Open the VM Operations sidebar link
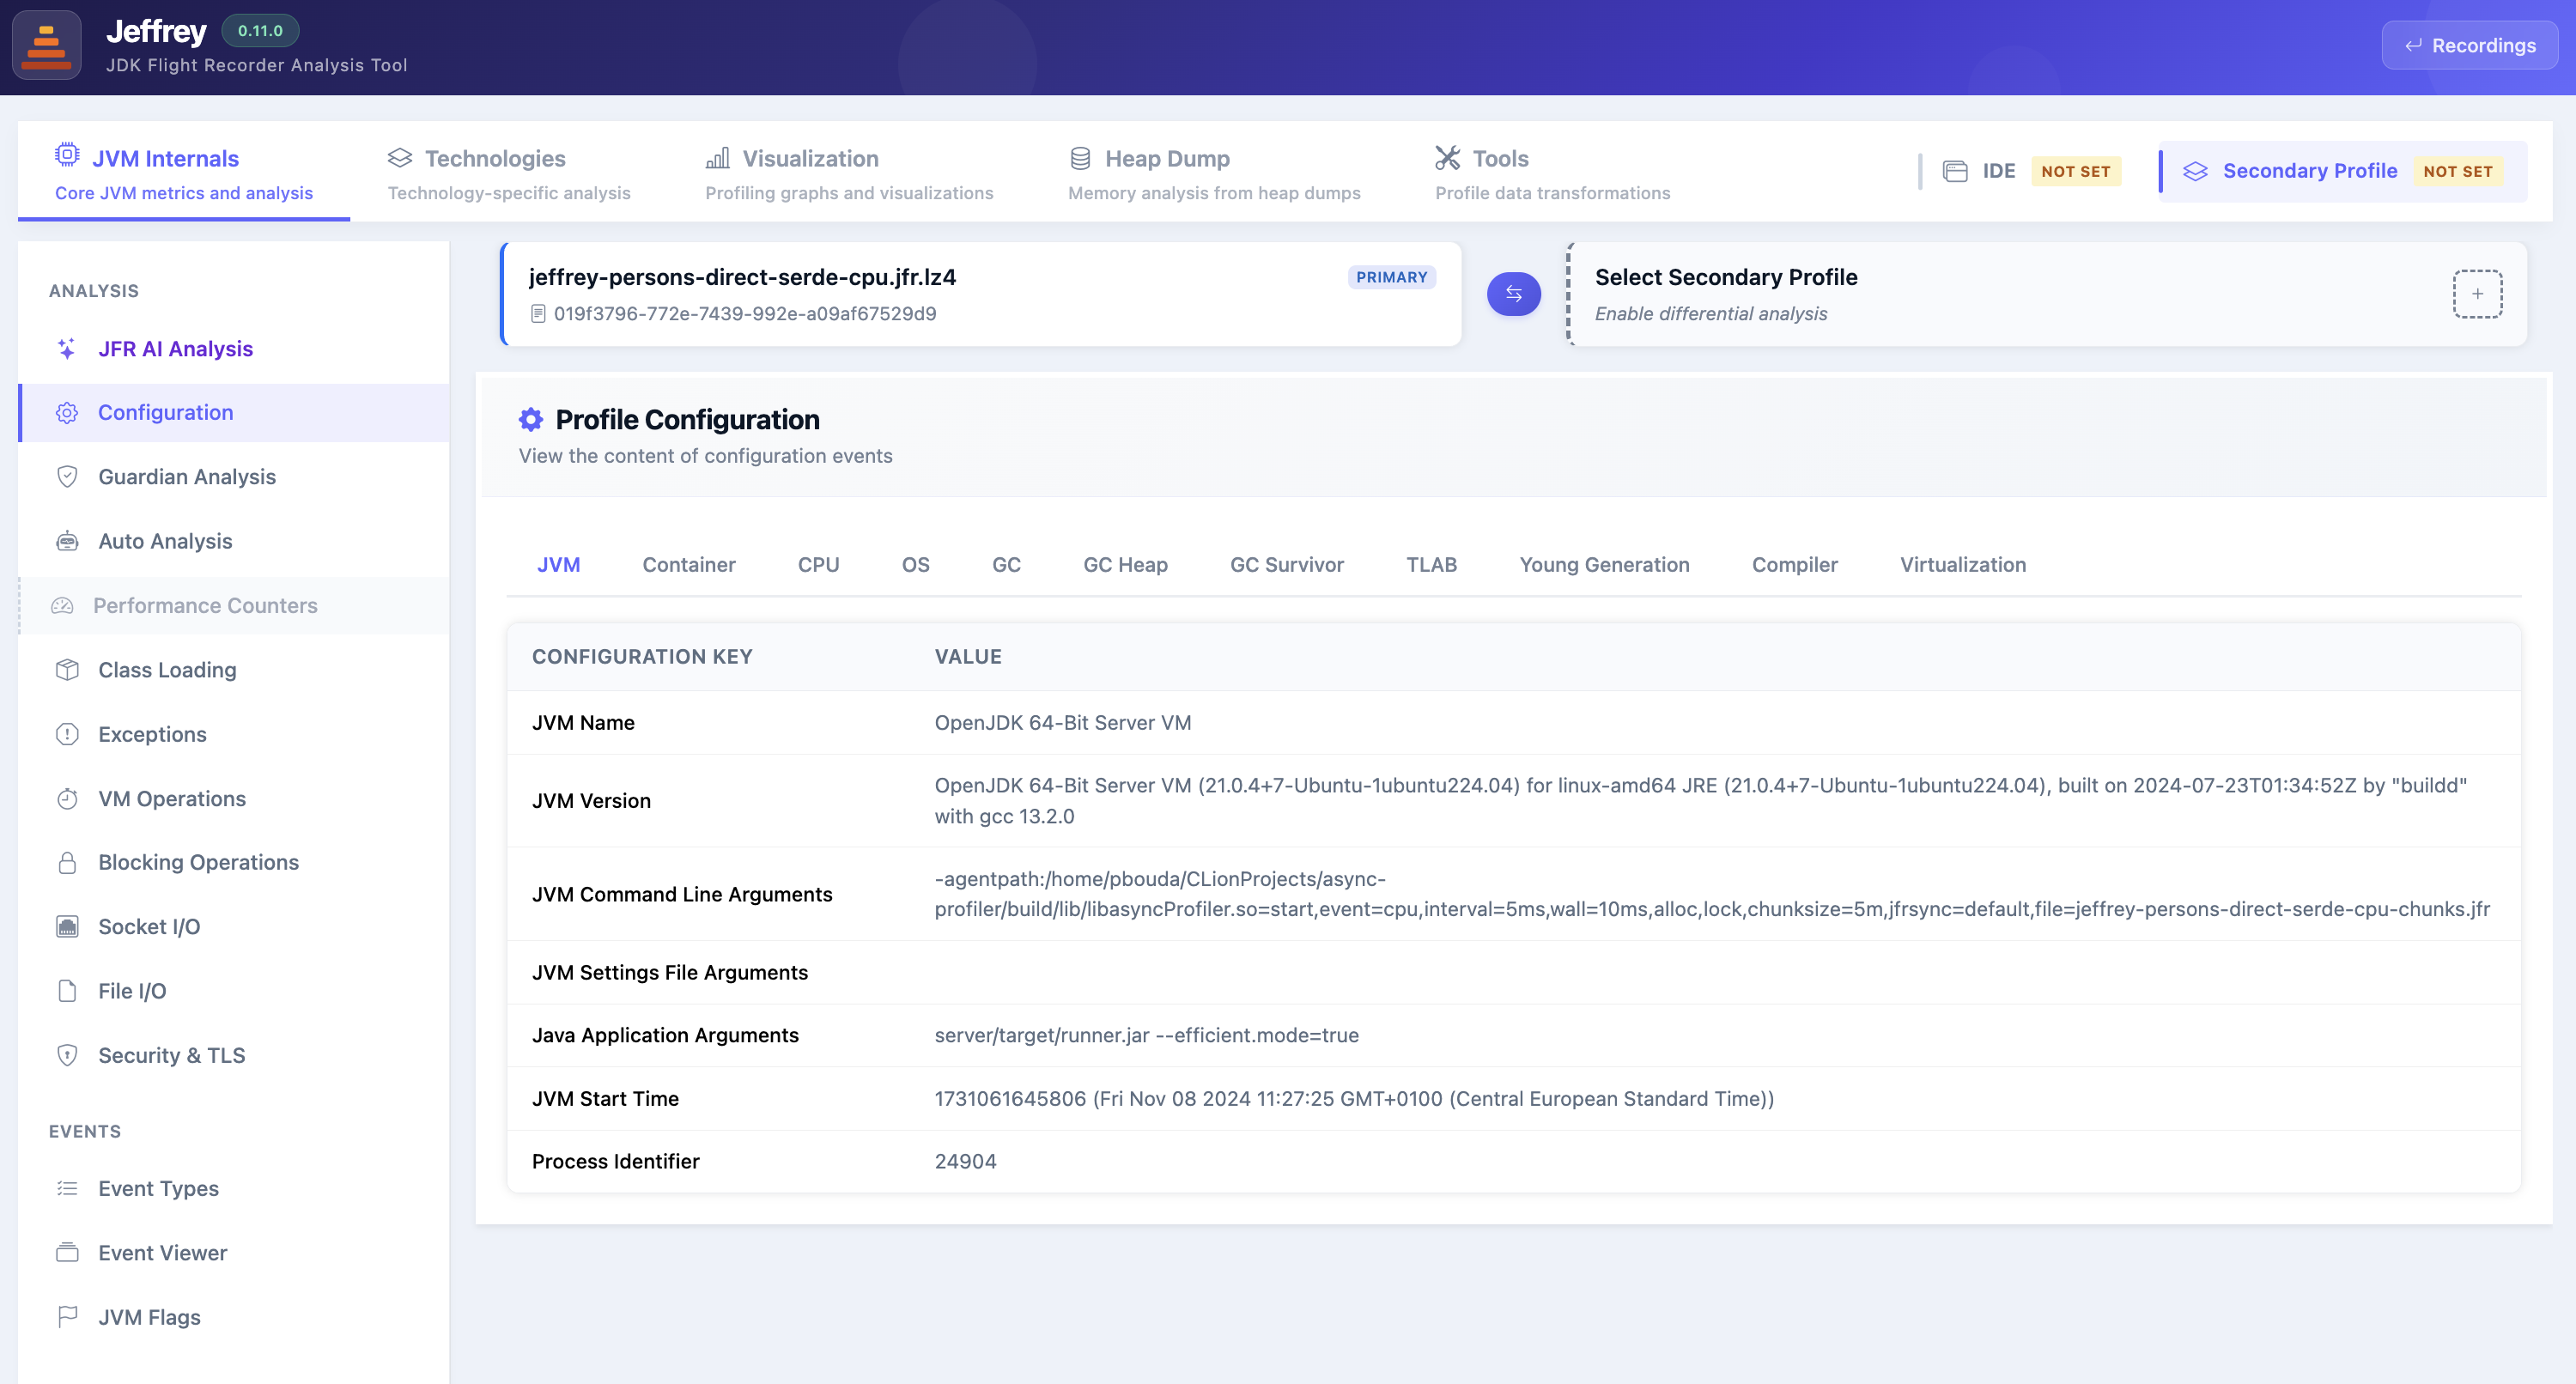This screenshot has width=2576, height=1384. click(x=233, y=798)
